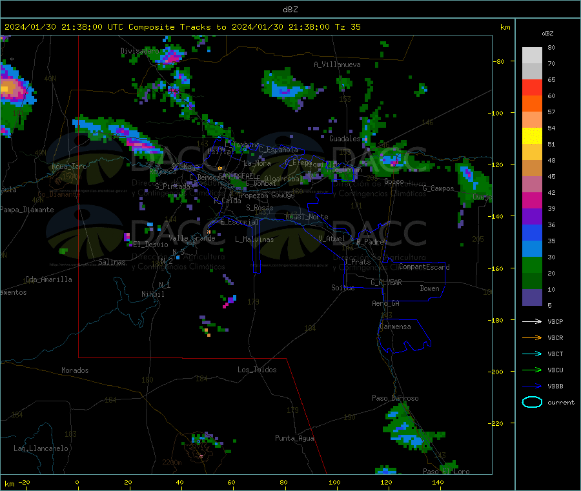Image resolution: width=581 pixels, height=491 pixels.
Task: Click the Guadales place label
Action: tap(345, 139)
